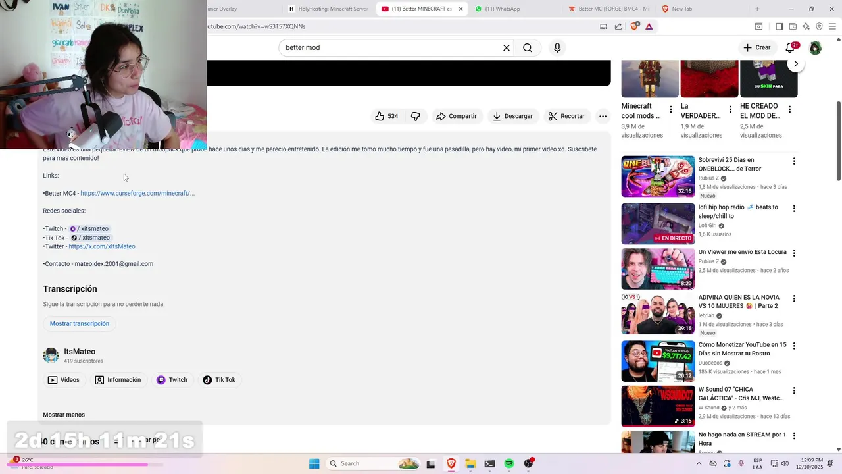
Task: Open new browser tab with plus
Action: 757,9
